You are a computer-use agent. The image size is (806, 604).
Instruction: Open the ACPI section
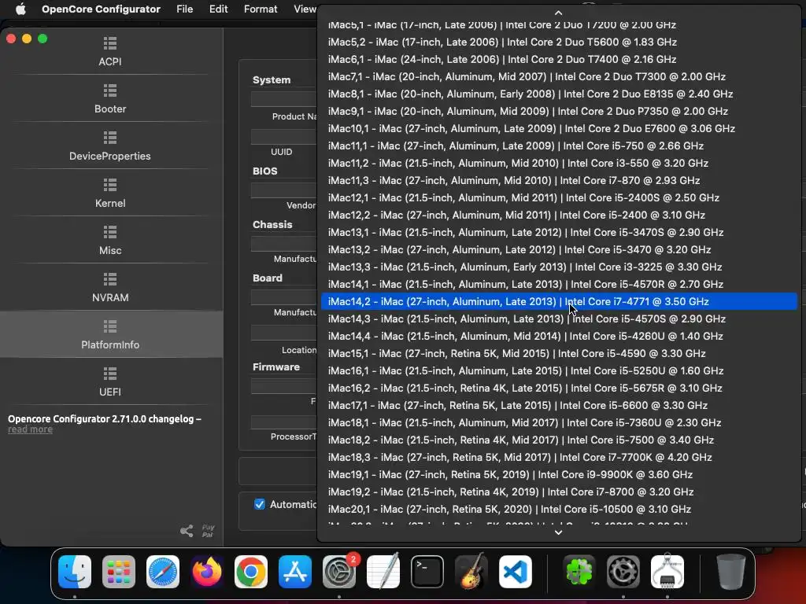110,51
